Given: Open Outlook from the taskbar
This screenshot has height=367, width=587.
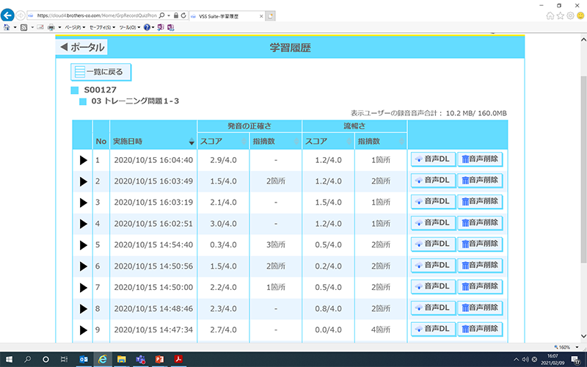Looking at the screenshot, I should 84,360.
